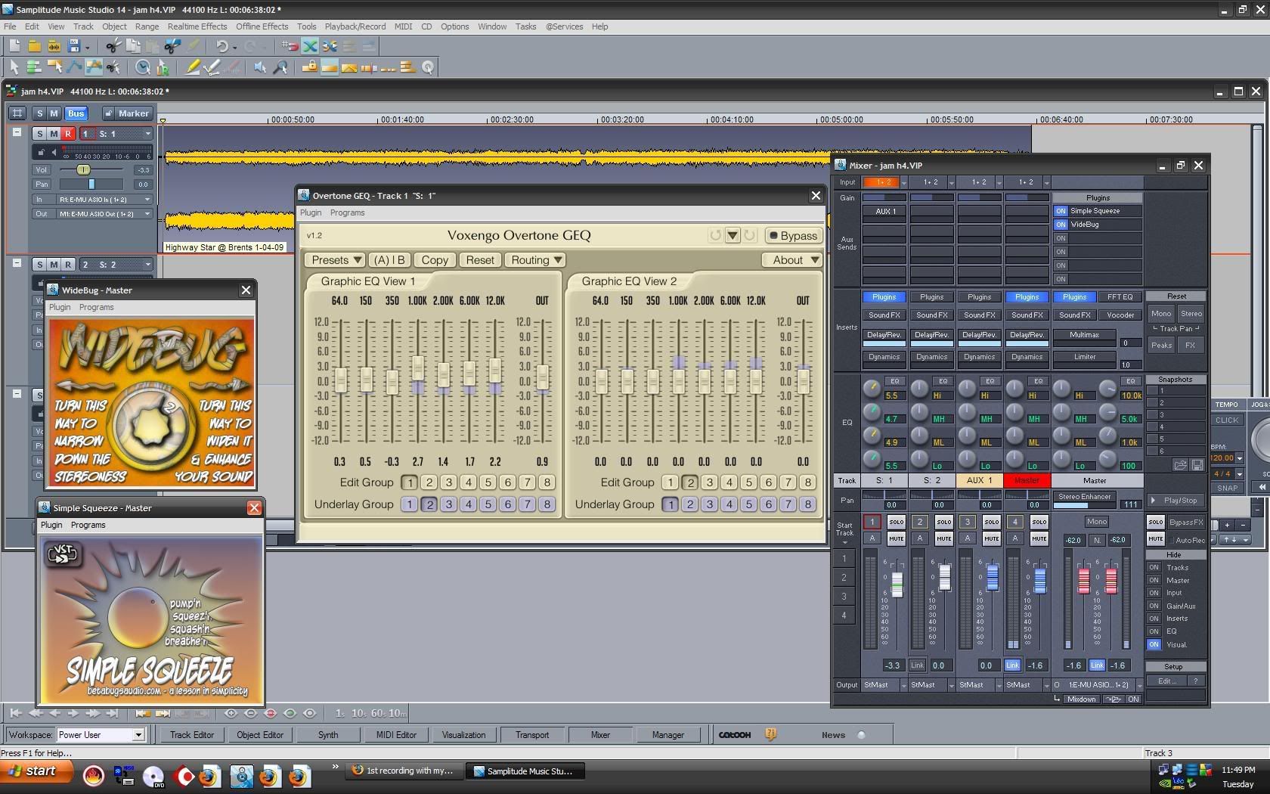Open the Offline Effects menu

tap(262, 26)
